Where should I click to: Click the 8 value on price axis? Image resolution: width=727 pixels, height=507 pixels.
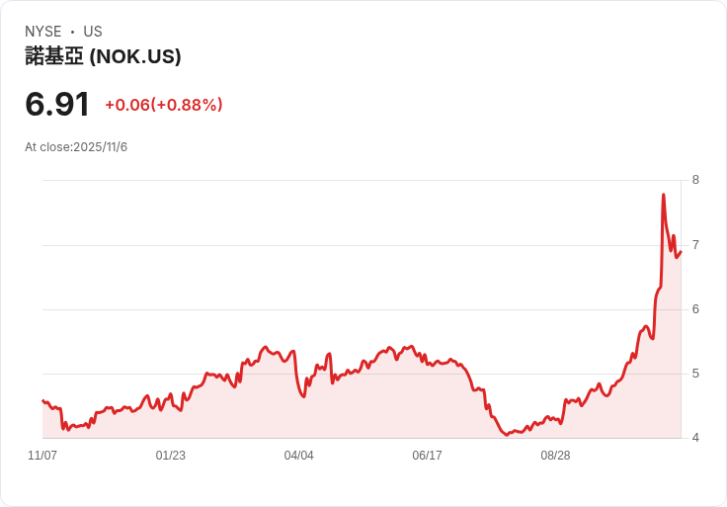click(695, 180)
